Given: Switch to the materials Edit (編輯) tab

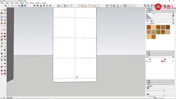Looking at the screenshot, I should click(152, 21).
